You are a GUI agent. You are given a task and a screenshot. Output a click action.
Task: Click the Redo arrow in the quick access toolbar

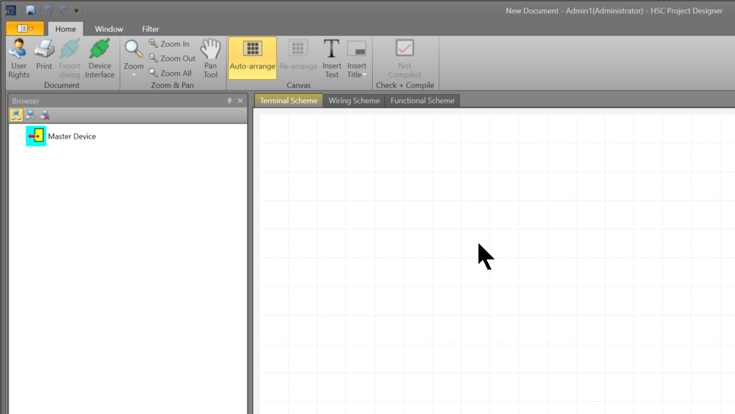click(x=64, y=10)
